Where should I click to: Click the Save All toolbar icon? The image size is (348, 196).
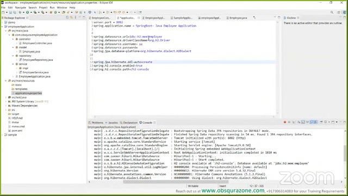15,13
